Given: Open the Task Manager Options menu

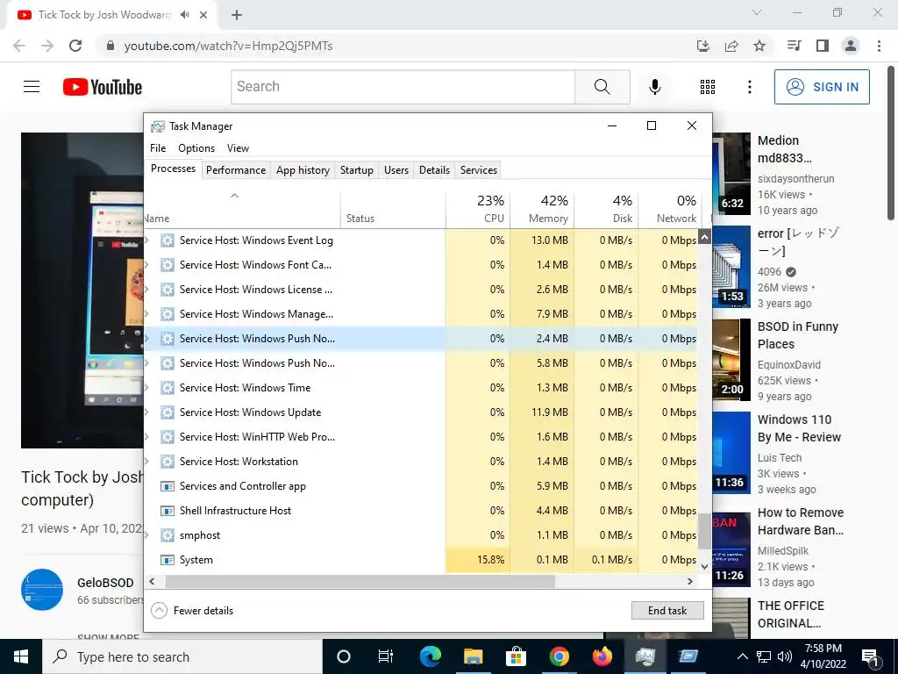Looking at the screenshot, I should click(196, 147).
